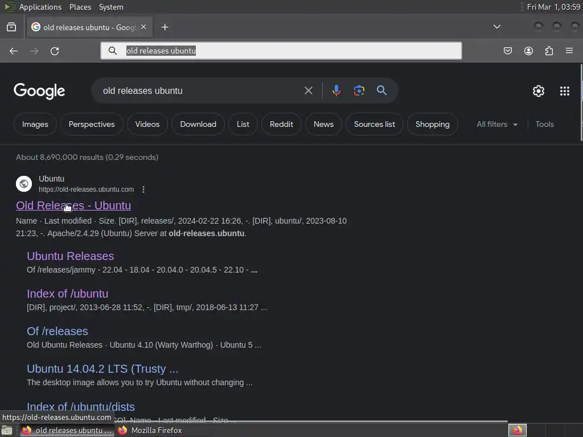The image size is (583, 437).
Task: Click the Google logo
Action: coord(39,91)
